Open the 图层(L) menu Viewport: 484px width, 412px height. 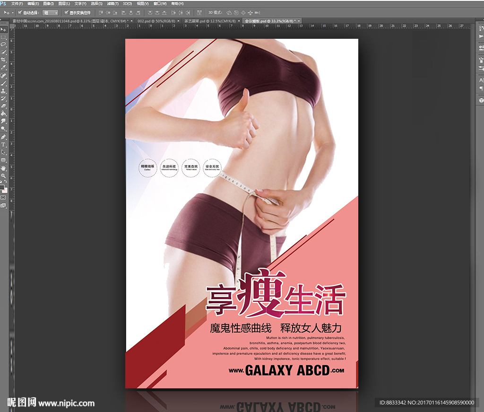(64, 3)
